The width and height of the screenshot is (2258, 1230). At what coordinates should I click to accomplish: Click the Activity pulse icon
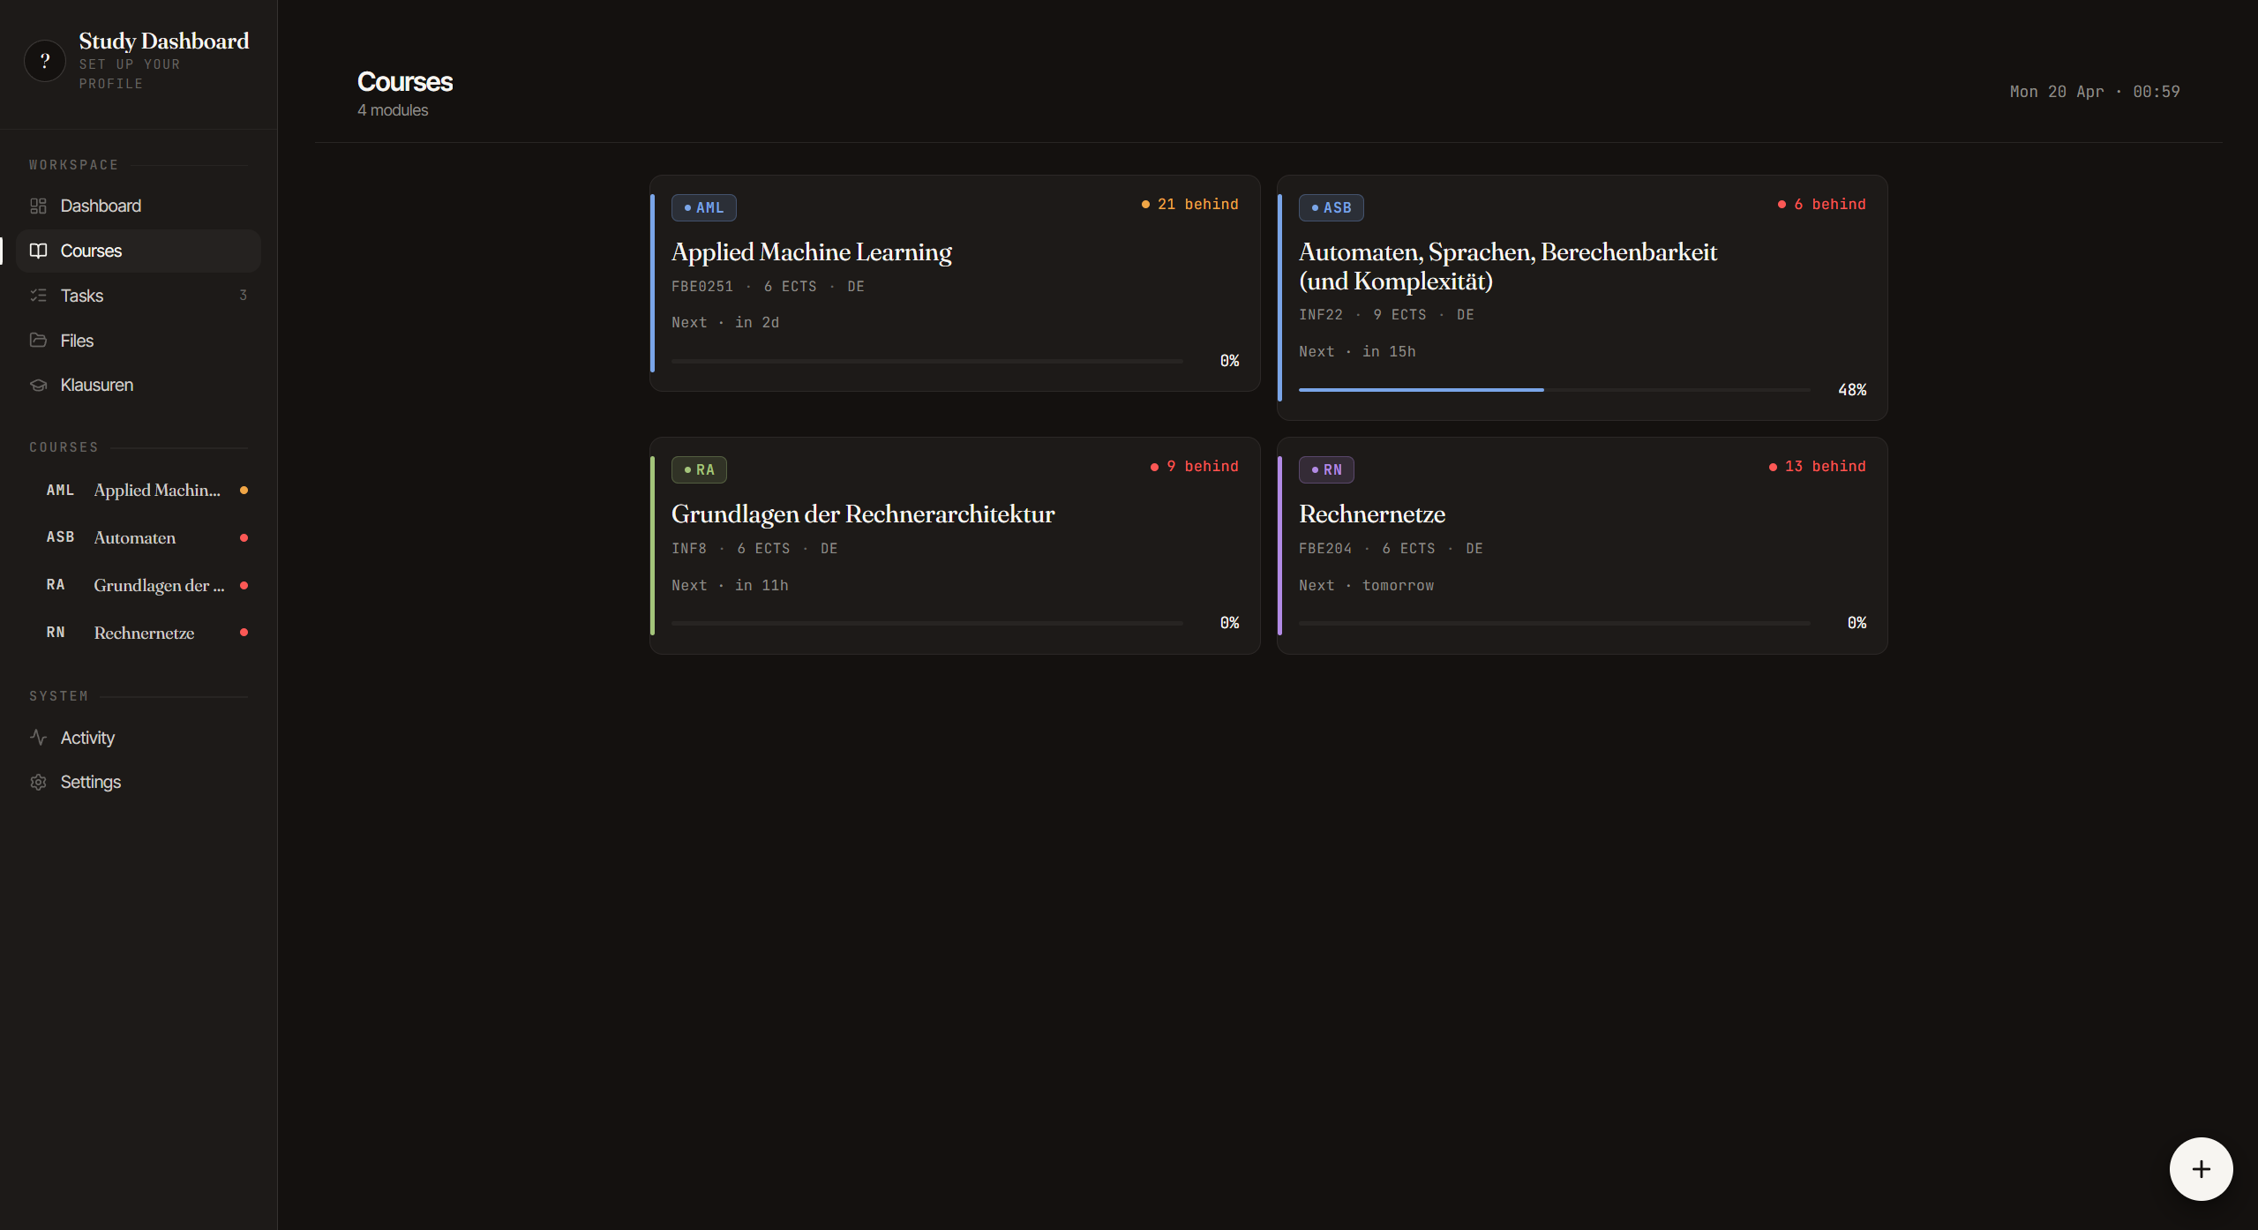pos(38,738)
